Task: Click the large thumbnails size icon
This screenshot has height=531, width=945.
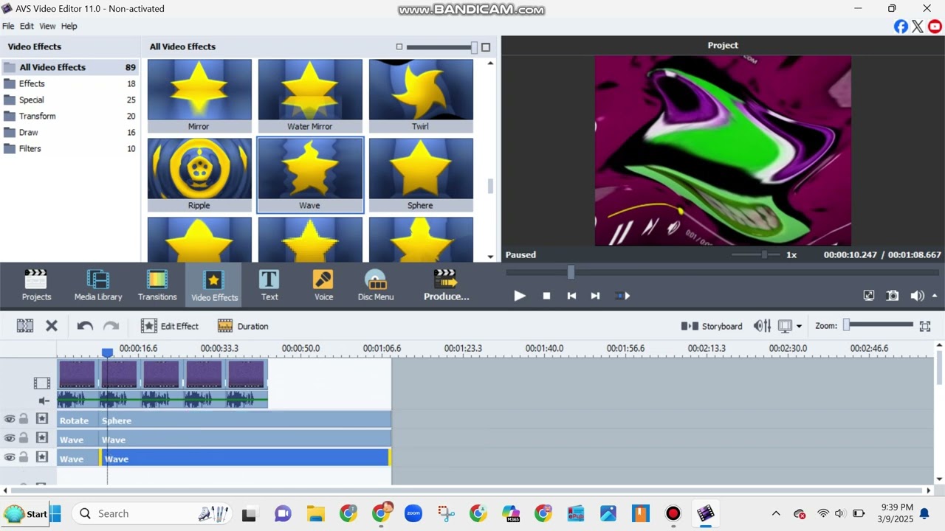Action: [486, 47]
